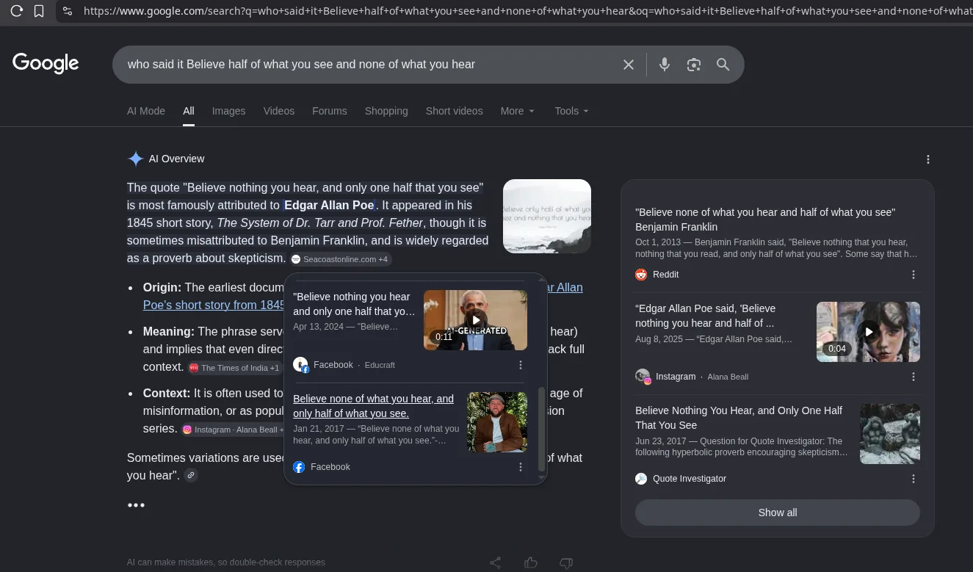Open Google Lens image search icon
Image resolution: width=973 pixels, height=572 pixels.
[694, 65]
